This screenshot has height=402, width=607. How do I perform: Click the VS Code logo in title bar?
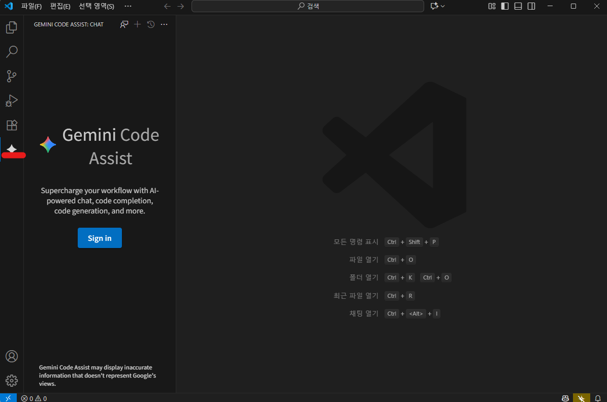(x=9, y=6)
